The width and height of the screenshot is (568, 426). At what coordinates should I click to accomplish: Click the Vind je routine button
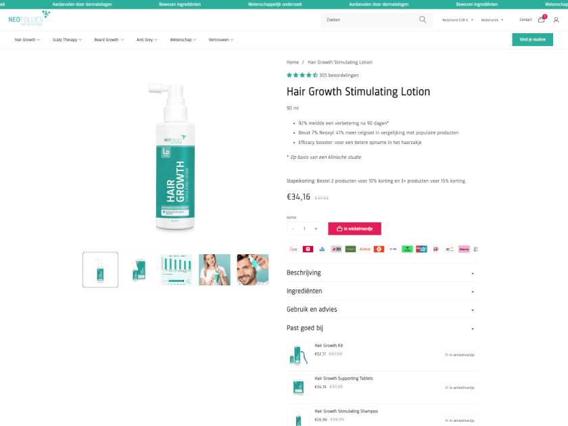tap(532, 40)
